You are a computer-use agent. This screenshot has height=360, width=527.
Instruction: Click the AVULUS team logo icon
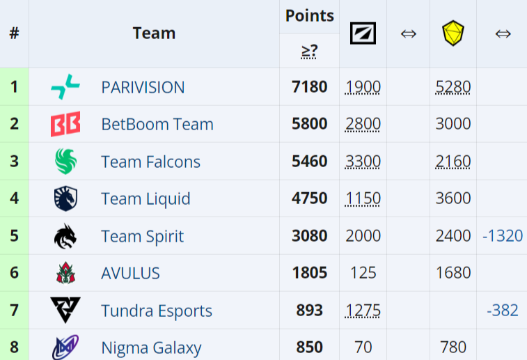(65, 273)
